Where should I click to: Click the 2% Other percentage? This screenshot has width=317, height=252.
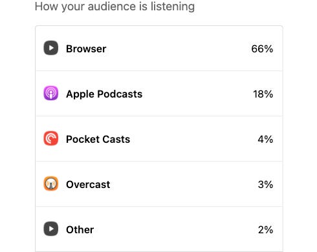coord(265,230)
